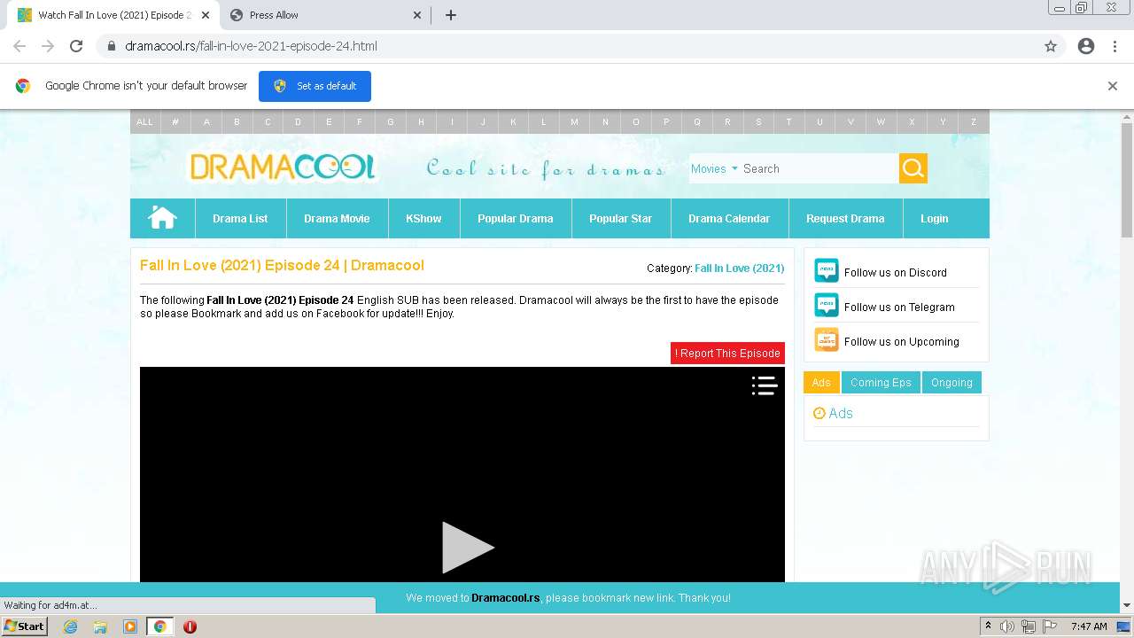Open the Drama Calendar menu
Viewport: 1134px width, 638px height.
[729, 218]
